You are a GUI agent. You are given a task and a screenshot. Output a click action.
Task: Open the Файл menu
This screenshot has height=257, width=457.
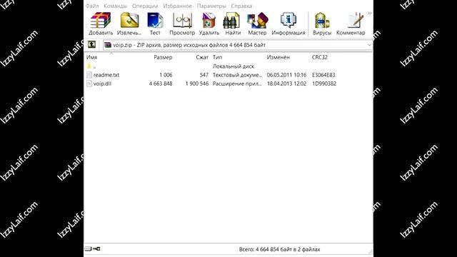[x=92, y=6]
